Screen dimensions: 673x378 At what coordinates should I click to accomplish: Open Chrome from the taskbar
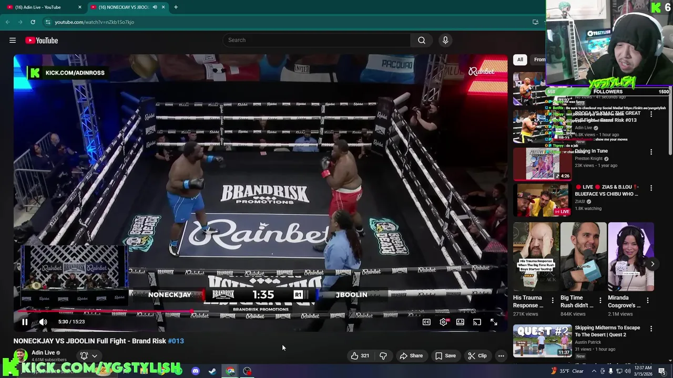(x=230, y=371)
